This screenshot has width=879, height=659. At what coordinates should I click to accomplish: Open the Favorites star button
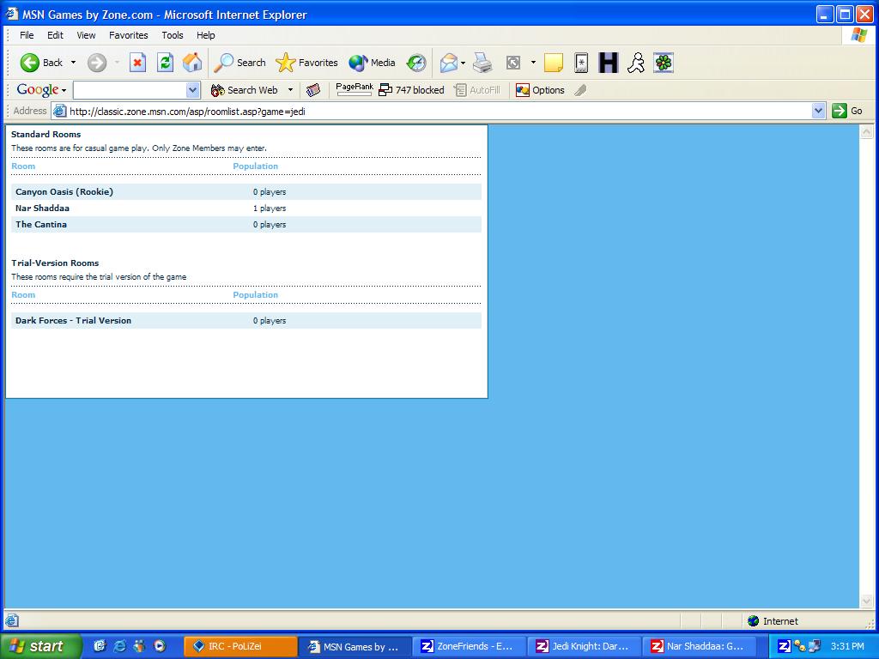[306, 63]
